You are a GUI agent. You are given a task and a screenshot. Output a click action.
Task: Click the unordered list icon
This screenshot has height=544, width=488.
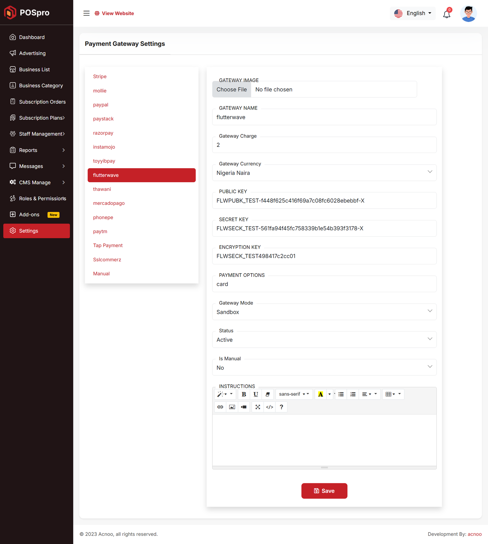coord(341,394)
